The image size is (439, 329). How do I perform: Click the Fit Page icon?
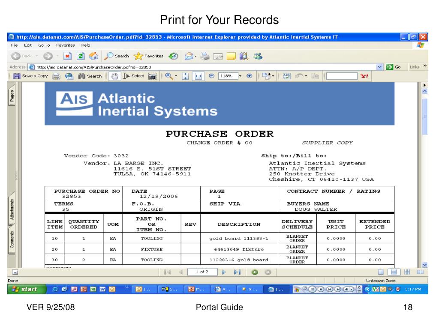tap(185, 76)
